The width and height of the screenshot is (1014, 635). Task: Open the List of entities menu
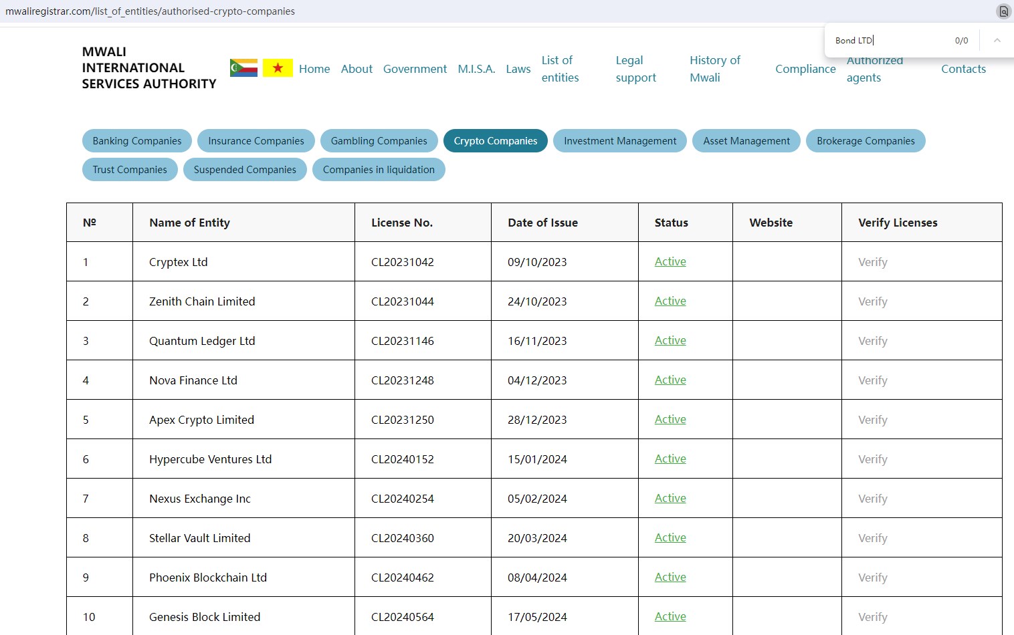(x=559, y=68)
